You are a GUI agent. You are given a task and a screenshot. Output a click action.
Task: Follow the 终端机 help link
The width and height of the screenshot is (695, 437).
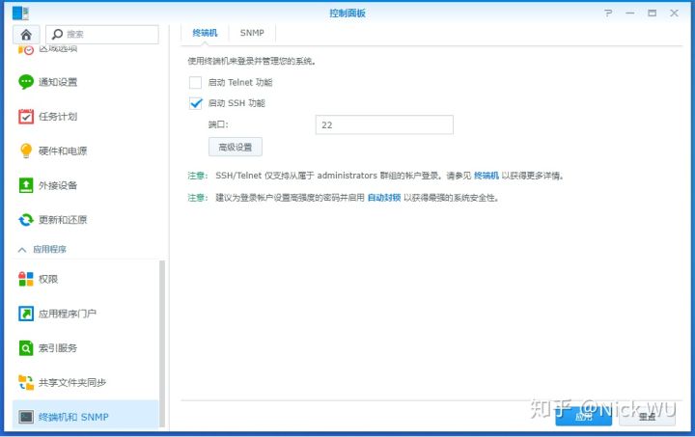486,177
